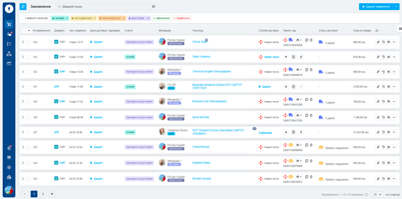Open more actions for order 130

pyautogui.click(x=394, y=102)
